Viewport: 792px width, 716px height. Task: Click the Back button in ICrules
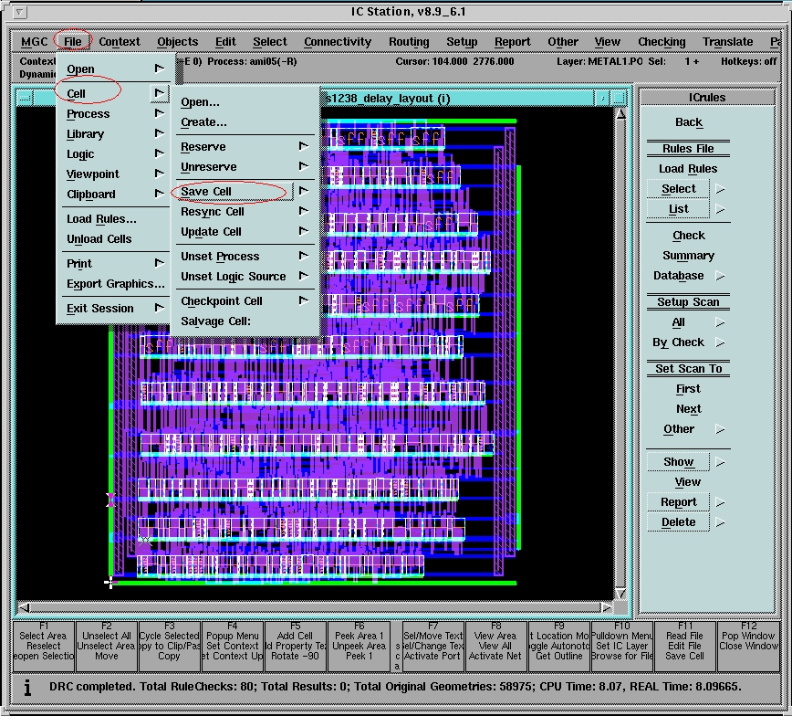point(688,122)
